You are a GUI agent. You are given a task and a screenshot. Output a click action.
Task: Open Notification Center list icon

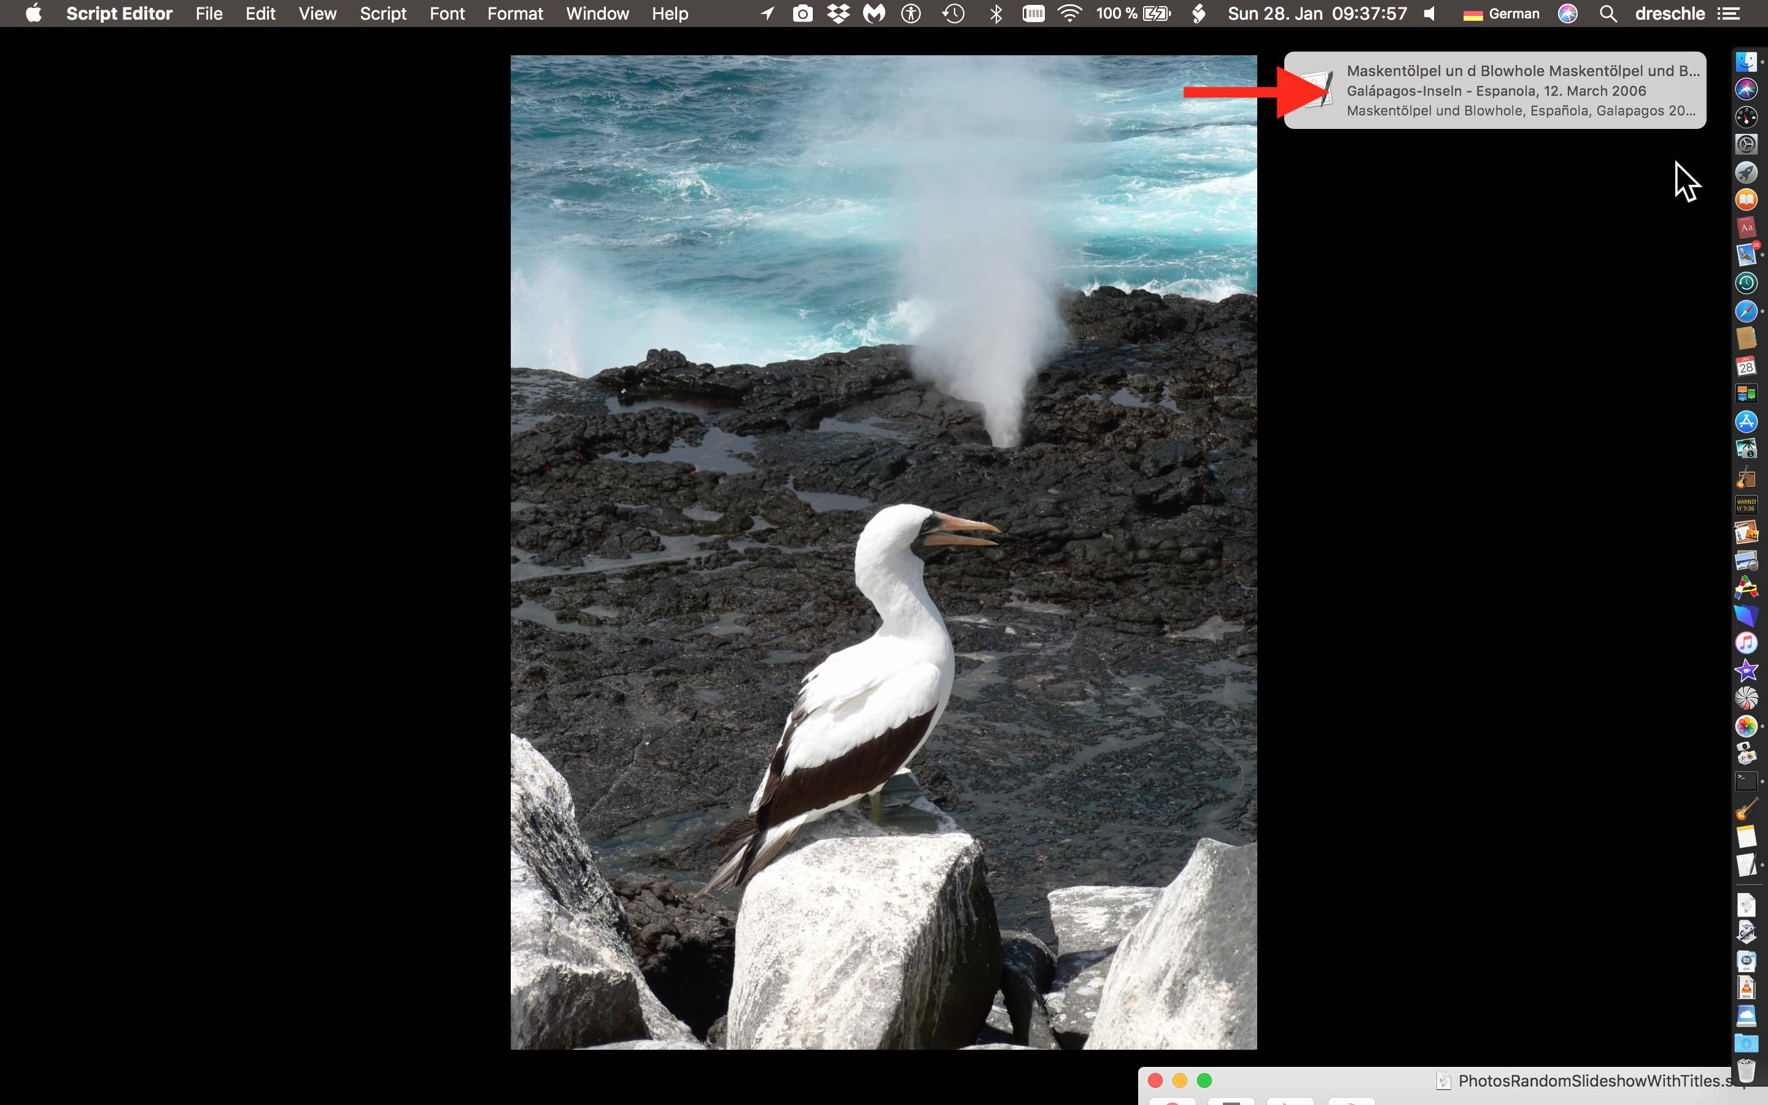pyautogui.click(x=1729, y=14)
